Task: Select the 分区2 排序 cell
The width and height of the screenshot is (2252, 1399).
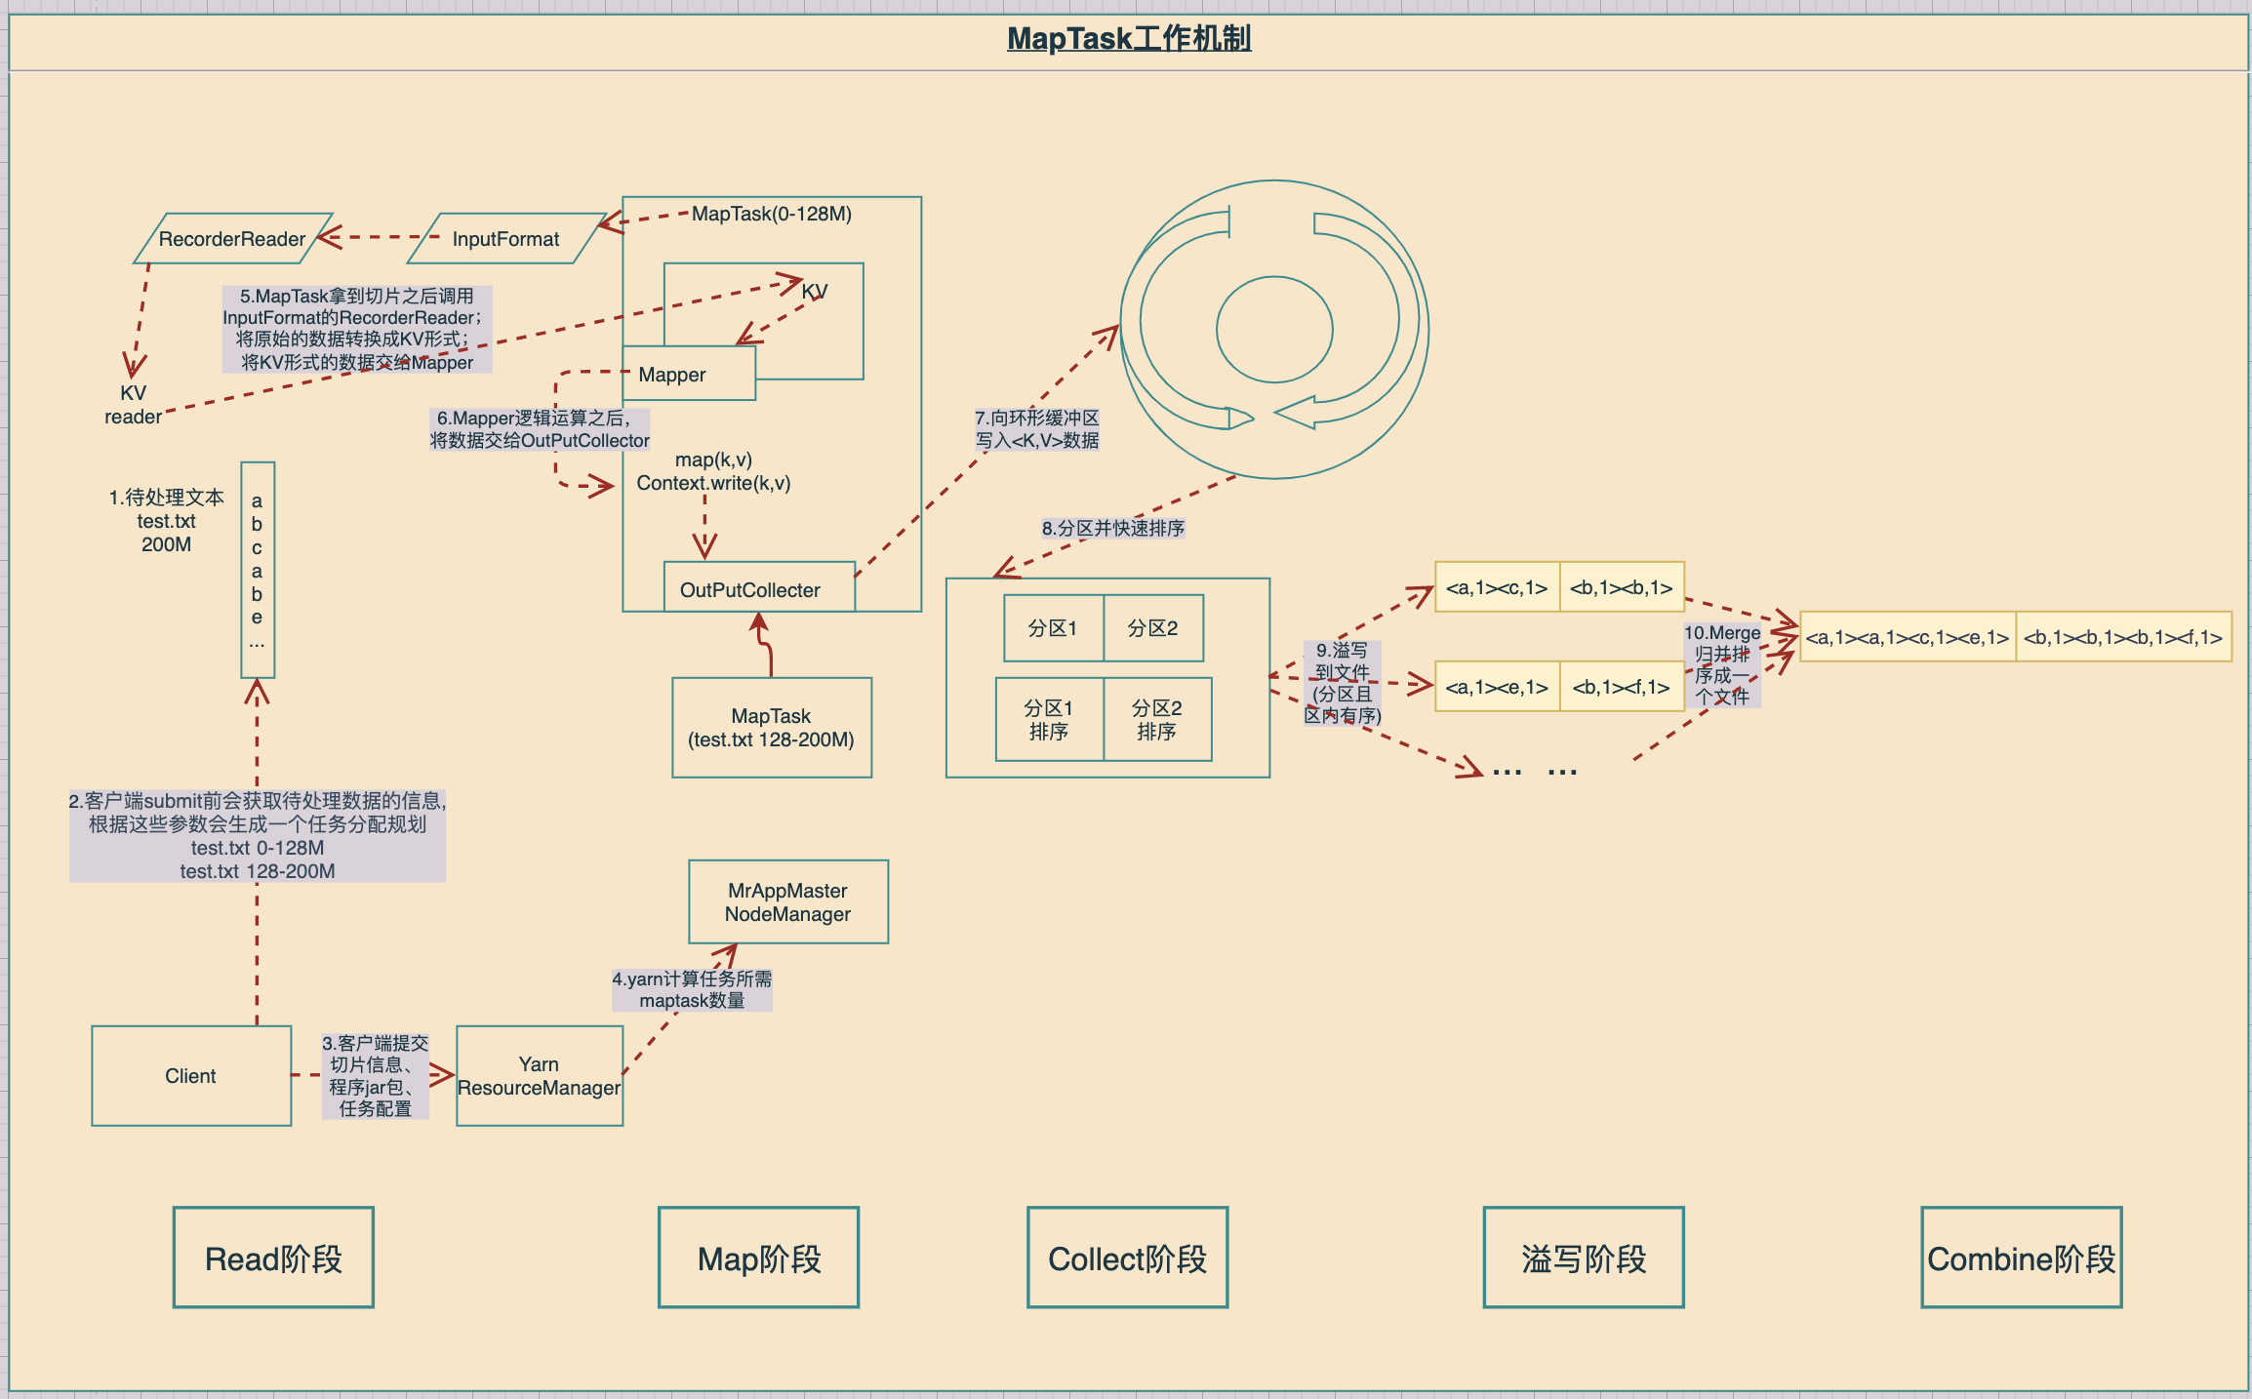Action: click(x=1157, y=720)
